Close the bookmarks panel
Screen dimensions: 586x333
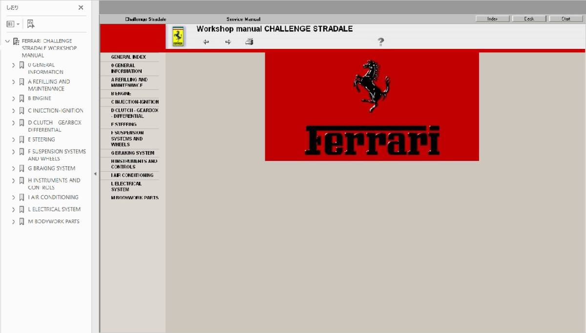point(81,7)
